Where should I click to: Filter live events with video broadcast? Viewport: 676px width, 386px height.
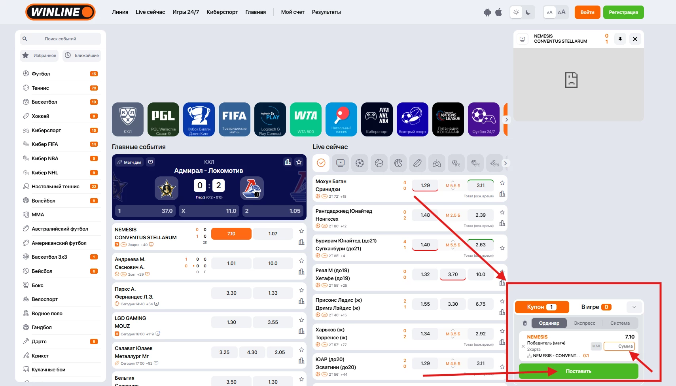point(341,163)
